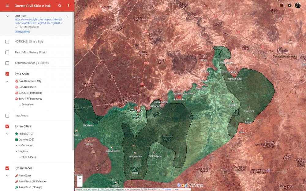Open the notifications bell
This screenshot has width=306, height=191.
(289, 5)
